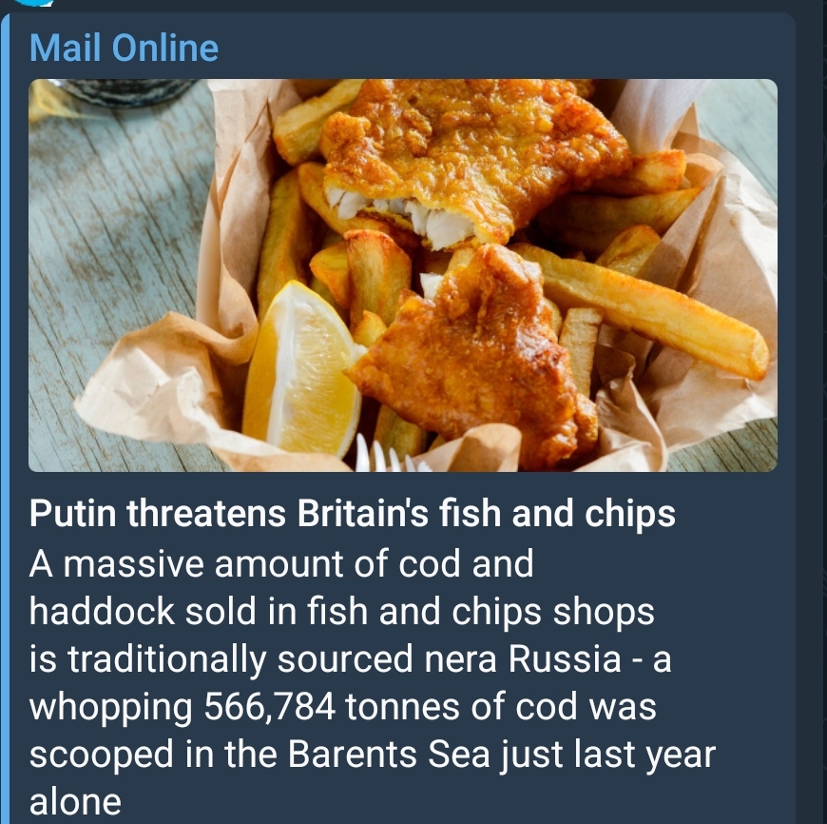Image resolution: width=827 pixels, height=824 pixels.
Task: Click the dark glass in the photo corner
Action: click(x=126, y=92)
